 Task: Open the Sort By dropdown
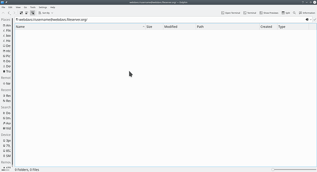46,13
